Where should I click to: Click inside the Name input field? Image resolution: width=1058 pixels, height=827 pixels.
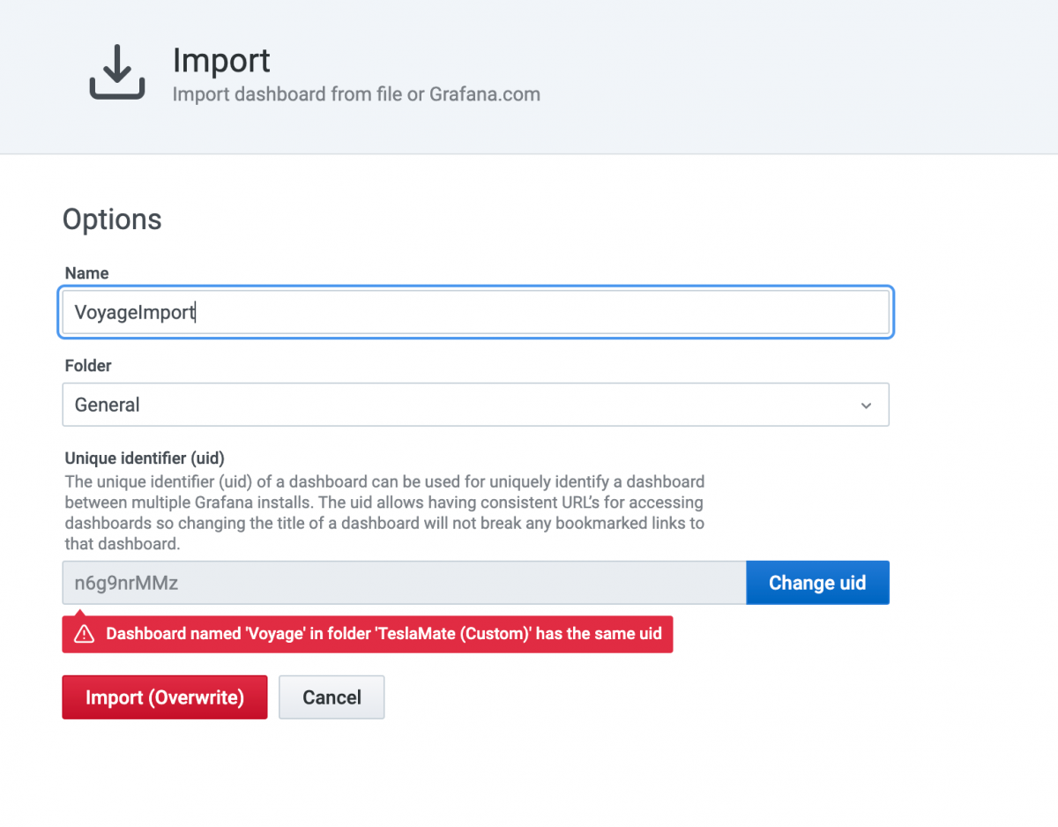click(x=475, y=312)
